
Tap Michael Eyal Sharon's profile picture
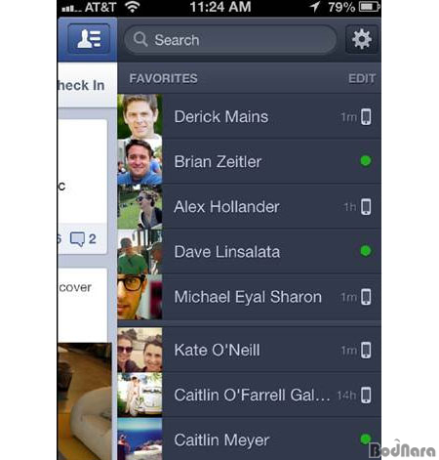pyautogui.click(x=140, y=297)
